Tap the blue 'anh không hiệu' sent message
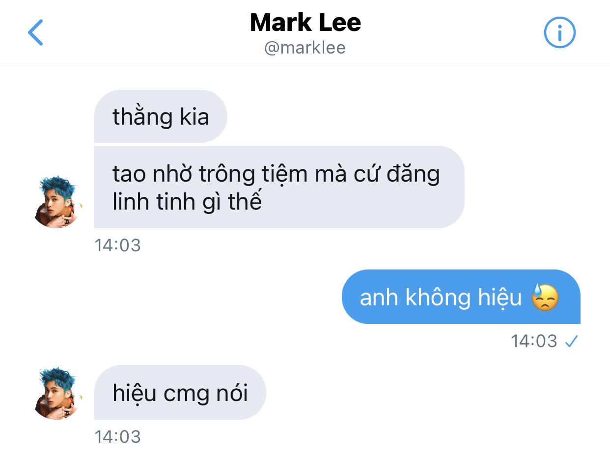 point(461,296)
